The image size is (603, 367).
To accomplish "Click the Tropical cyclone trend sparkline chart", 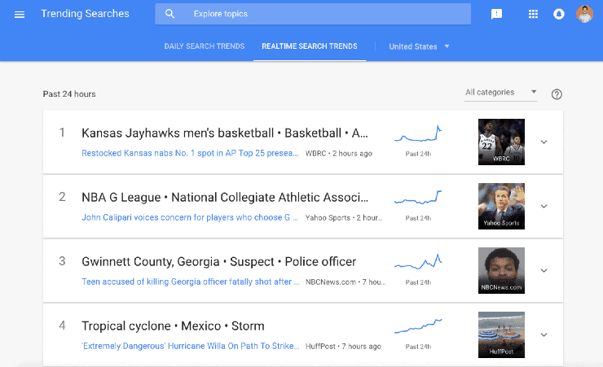I will coord(418,326).
